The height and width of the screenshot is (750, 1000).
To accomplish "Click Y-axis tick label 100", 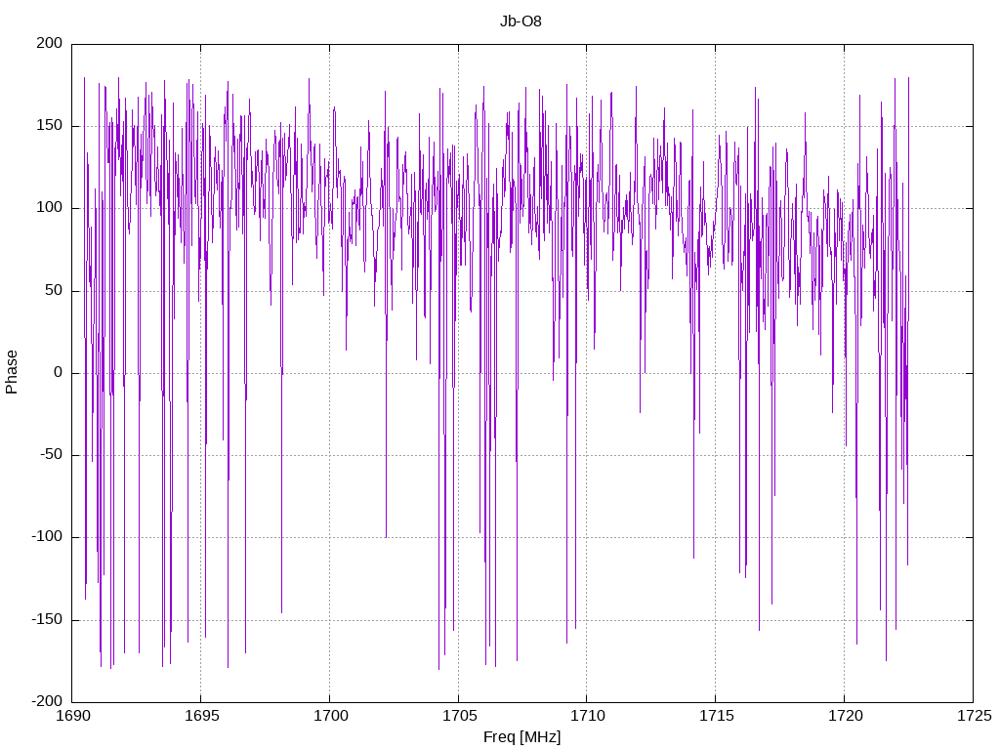I will (x=50, y=208).
